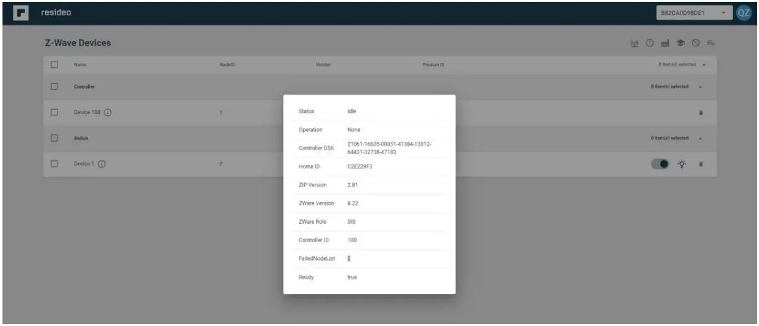Click the ZWare Role value SIS
The image size is (759, 326).
pos(351,222)
